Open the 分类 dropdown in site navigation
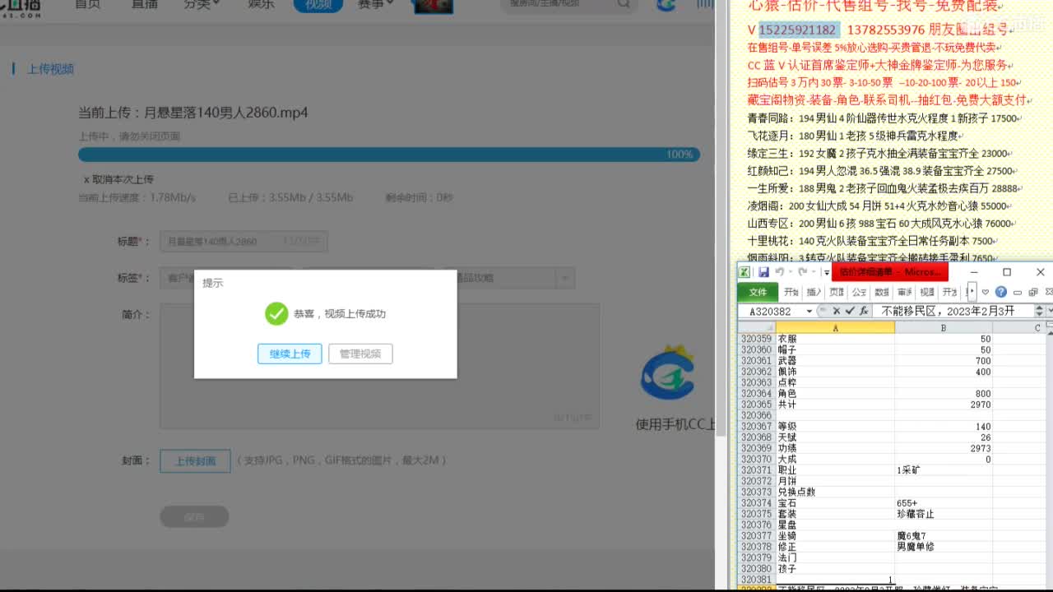Screen dimensions: 1053x592 pyautogui.click(x=202, y=4)
